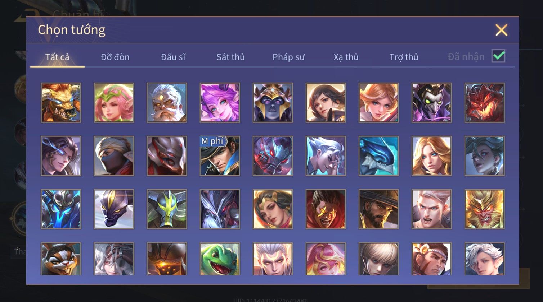The image size is (543, 302).
Task: Filter heroes by 'Xạ thủ' tab
Action: [346, 57]
